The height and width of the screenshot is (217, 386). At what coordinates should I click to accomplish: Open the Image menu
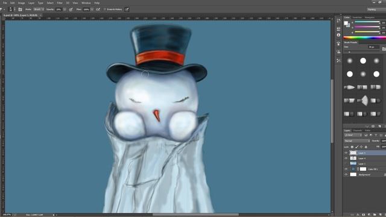22,3
